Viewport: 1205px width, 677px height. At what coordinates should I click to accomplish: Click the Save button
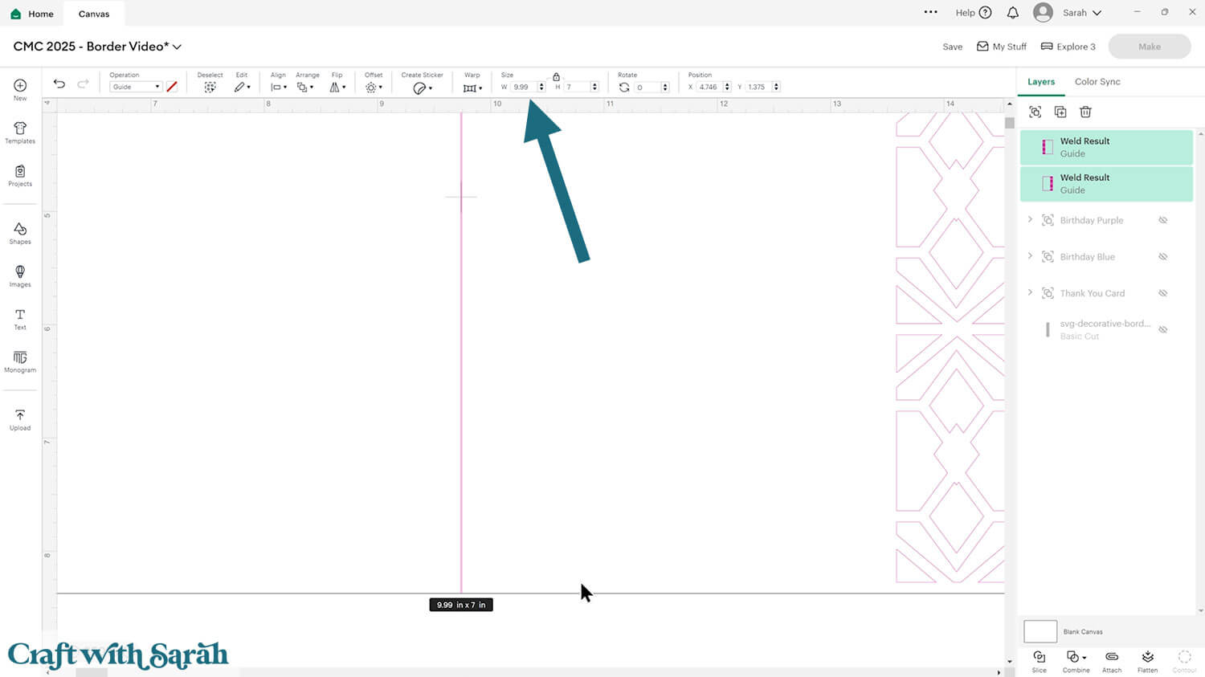pyautogui.click(x=952, y=47)
